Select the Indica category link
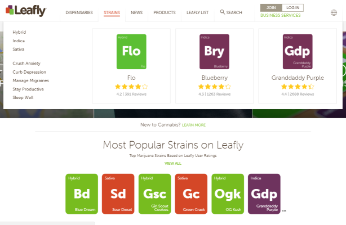 pos(19,40)
